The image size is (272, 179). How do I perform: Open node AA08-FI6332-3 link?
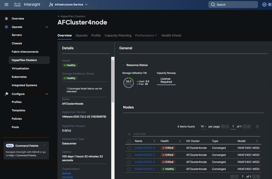pos(145,148)
